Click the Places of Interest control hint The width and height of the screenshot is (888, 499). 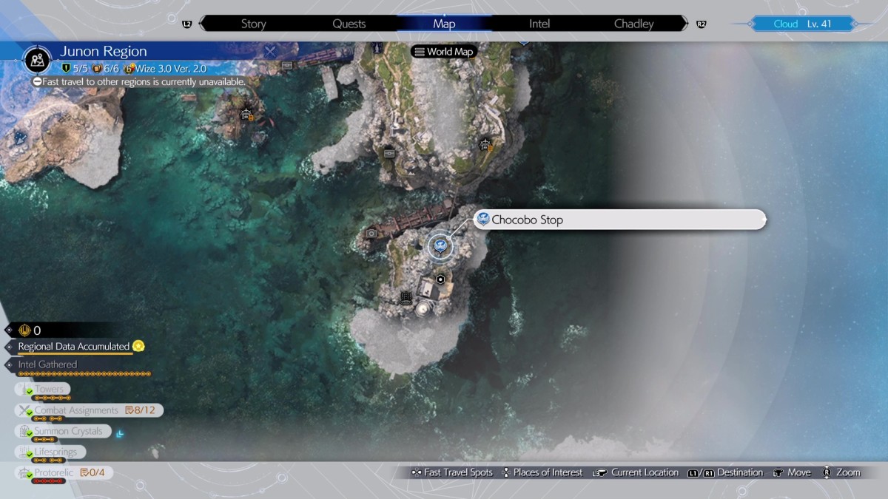click(542, 472)
